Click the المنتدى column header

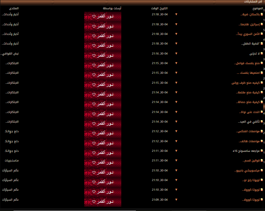[x=14, y=8]
